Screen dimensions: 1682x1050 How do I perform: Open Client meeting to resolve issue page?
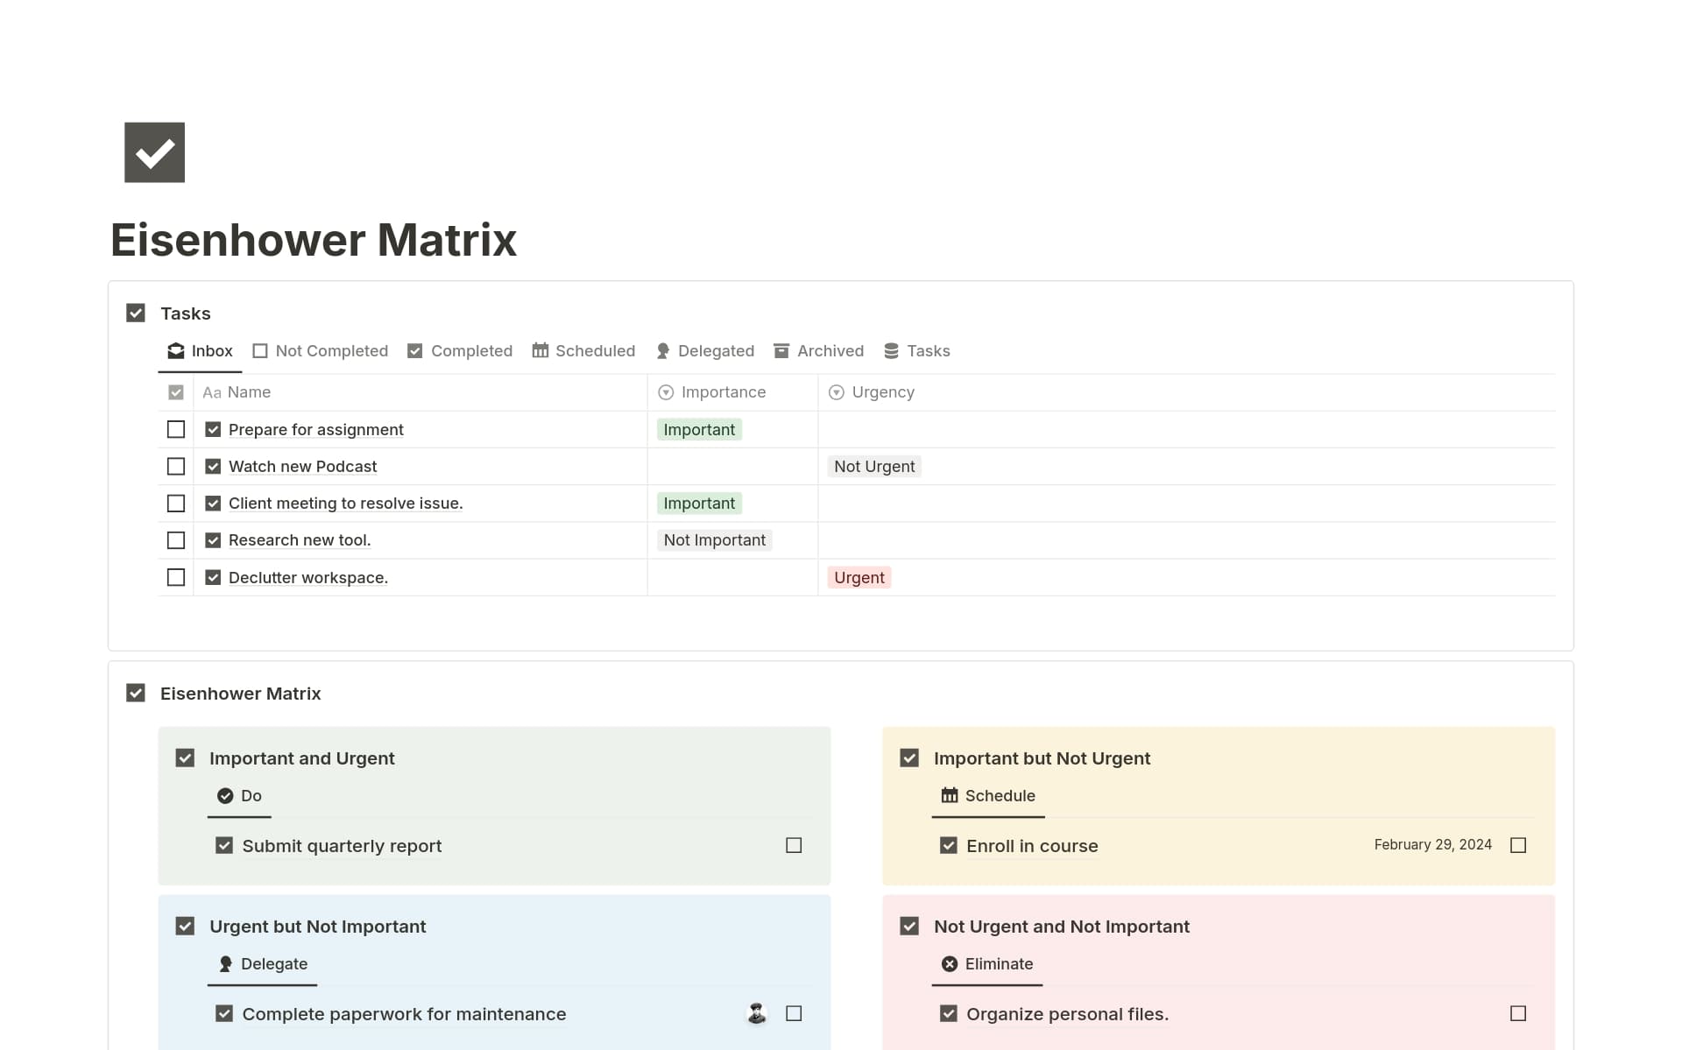[x=346, y=504]
